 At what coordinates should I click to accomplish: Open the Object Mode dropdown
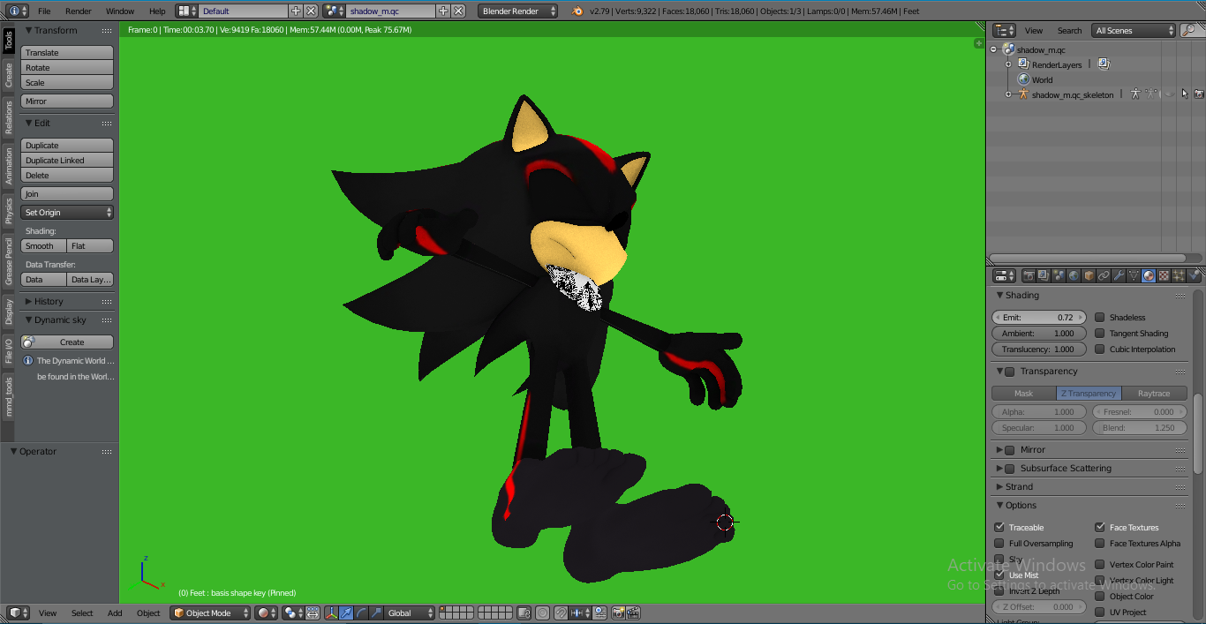point(210,613)
